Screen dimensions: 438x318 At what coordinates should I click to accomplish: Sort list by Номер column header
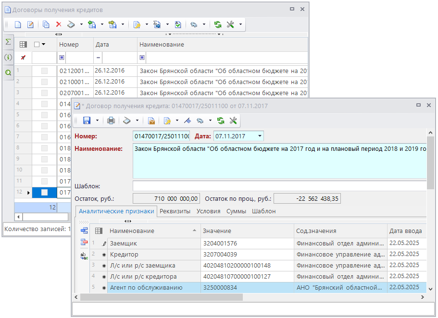pos(69,45)
